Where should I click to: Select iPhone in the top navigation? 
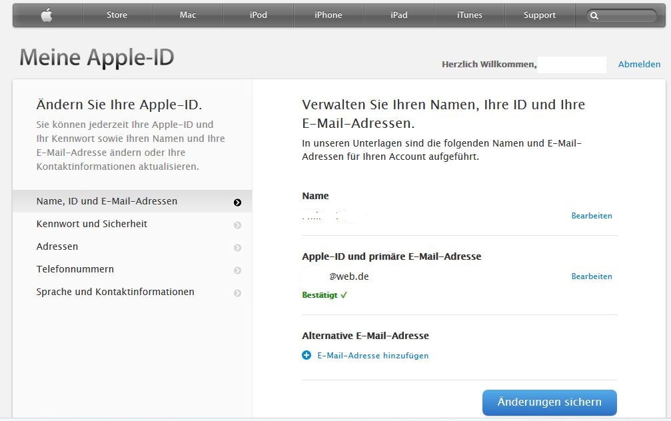329,15
